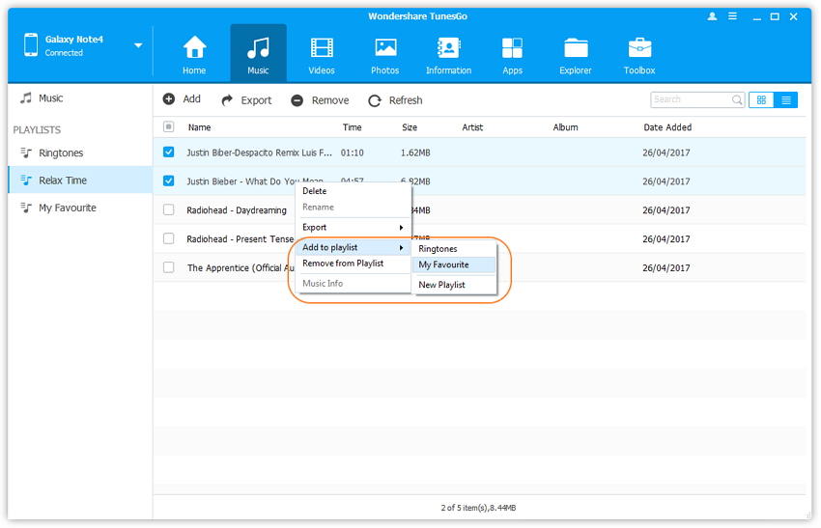Toggle the select-all checkbox in header
This screenshot has width=821, height=528.
(x=169, y=126)
